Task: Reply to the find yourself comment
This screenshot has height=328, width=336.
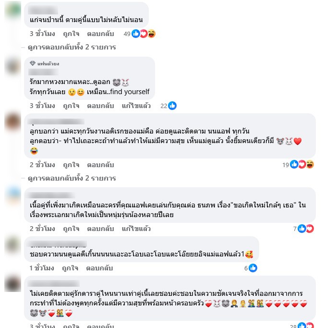Action: pyautogui.click(x=100, y=106)
